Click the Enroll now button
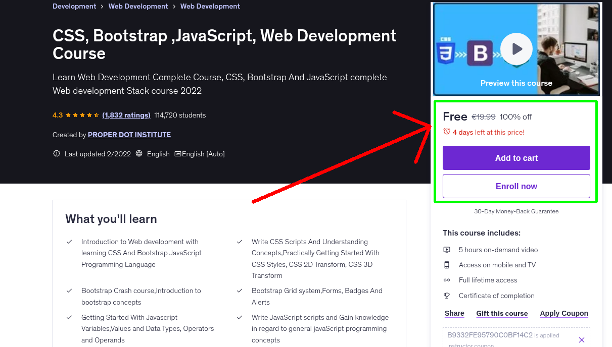 516,186
